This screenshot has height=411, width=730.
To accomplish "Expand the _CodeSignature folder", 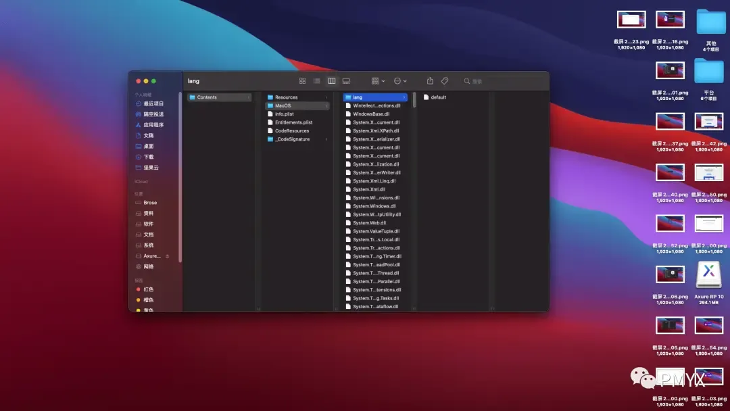I will pyautogui.click(x=292, y=139).
